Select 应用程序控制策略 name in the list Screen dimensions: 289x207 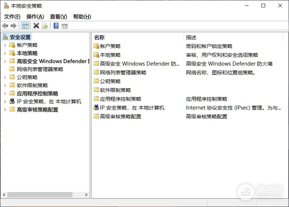(121, 99)
